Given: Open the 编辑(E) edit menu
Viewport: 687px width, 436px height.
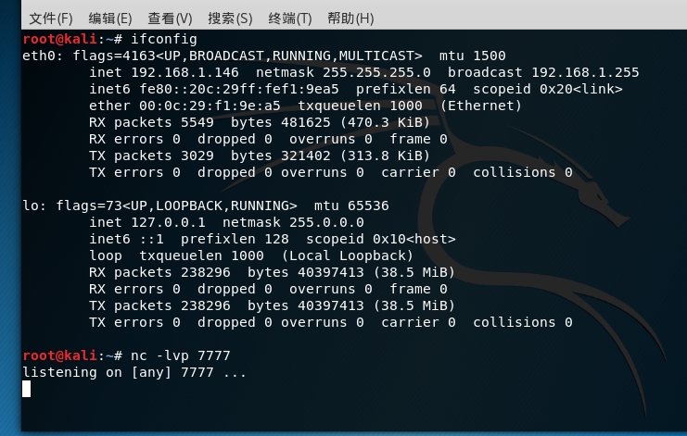Looking at the screenshot, I should pos(110,19).
